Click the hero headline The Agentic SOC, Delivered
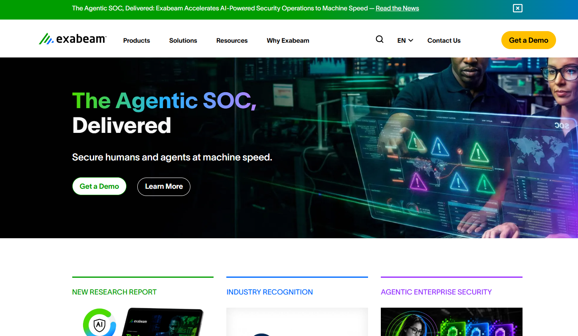Viewport: 578px width, 336px height. pyautogui.click(x=164, y=113)
